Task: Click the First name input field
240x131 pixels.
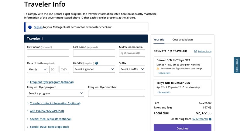Action: click(x=48, y=53)
